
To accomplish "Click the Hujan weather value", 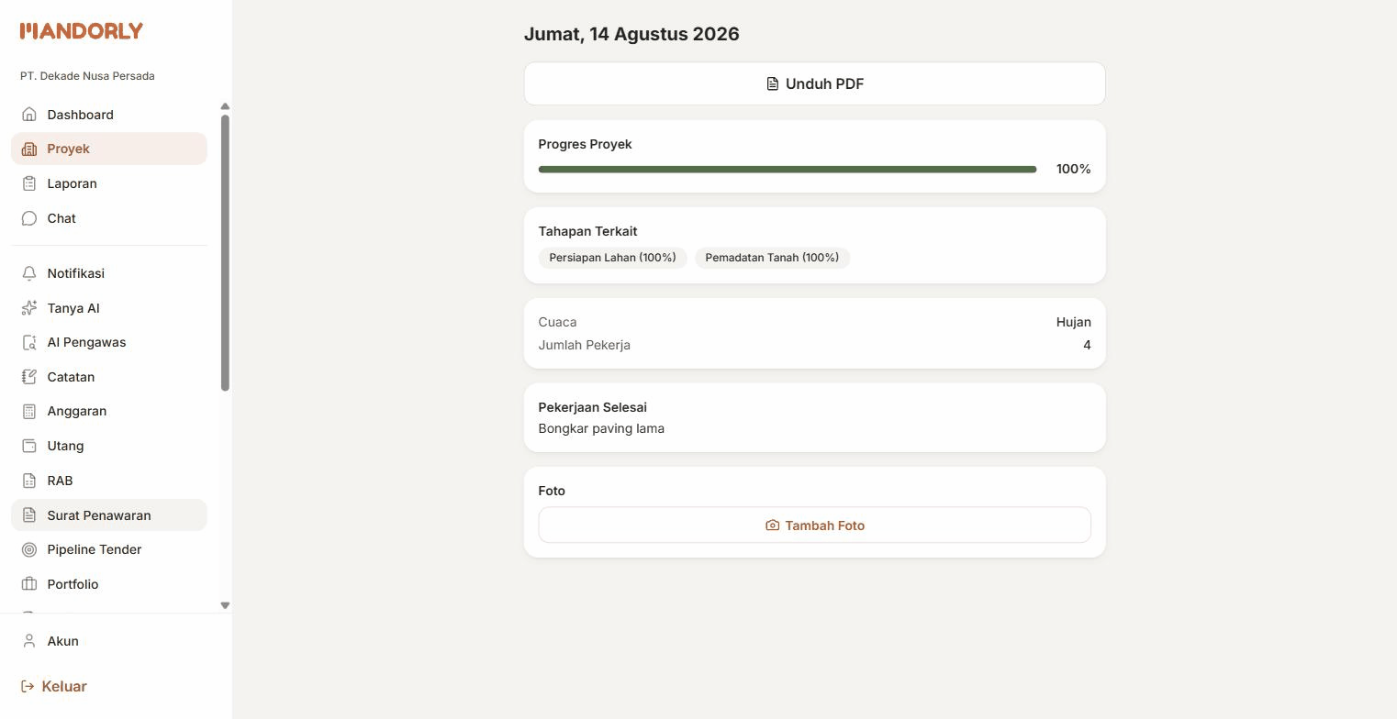I will point(1073,322).
